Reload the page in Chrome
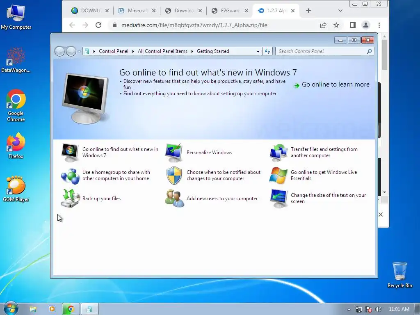This screenshot has height=315, width=420. (98, 25)
